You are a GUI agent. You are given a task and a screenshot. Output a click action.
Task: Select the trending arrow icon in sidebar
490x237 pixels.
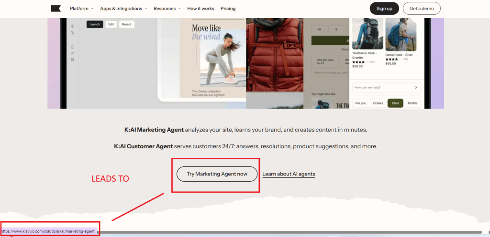click(73, 53)
